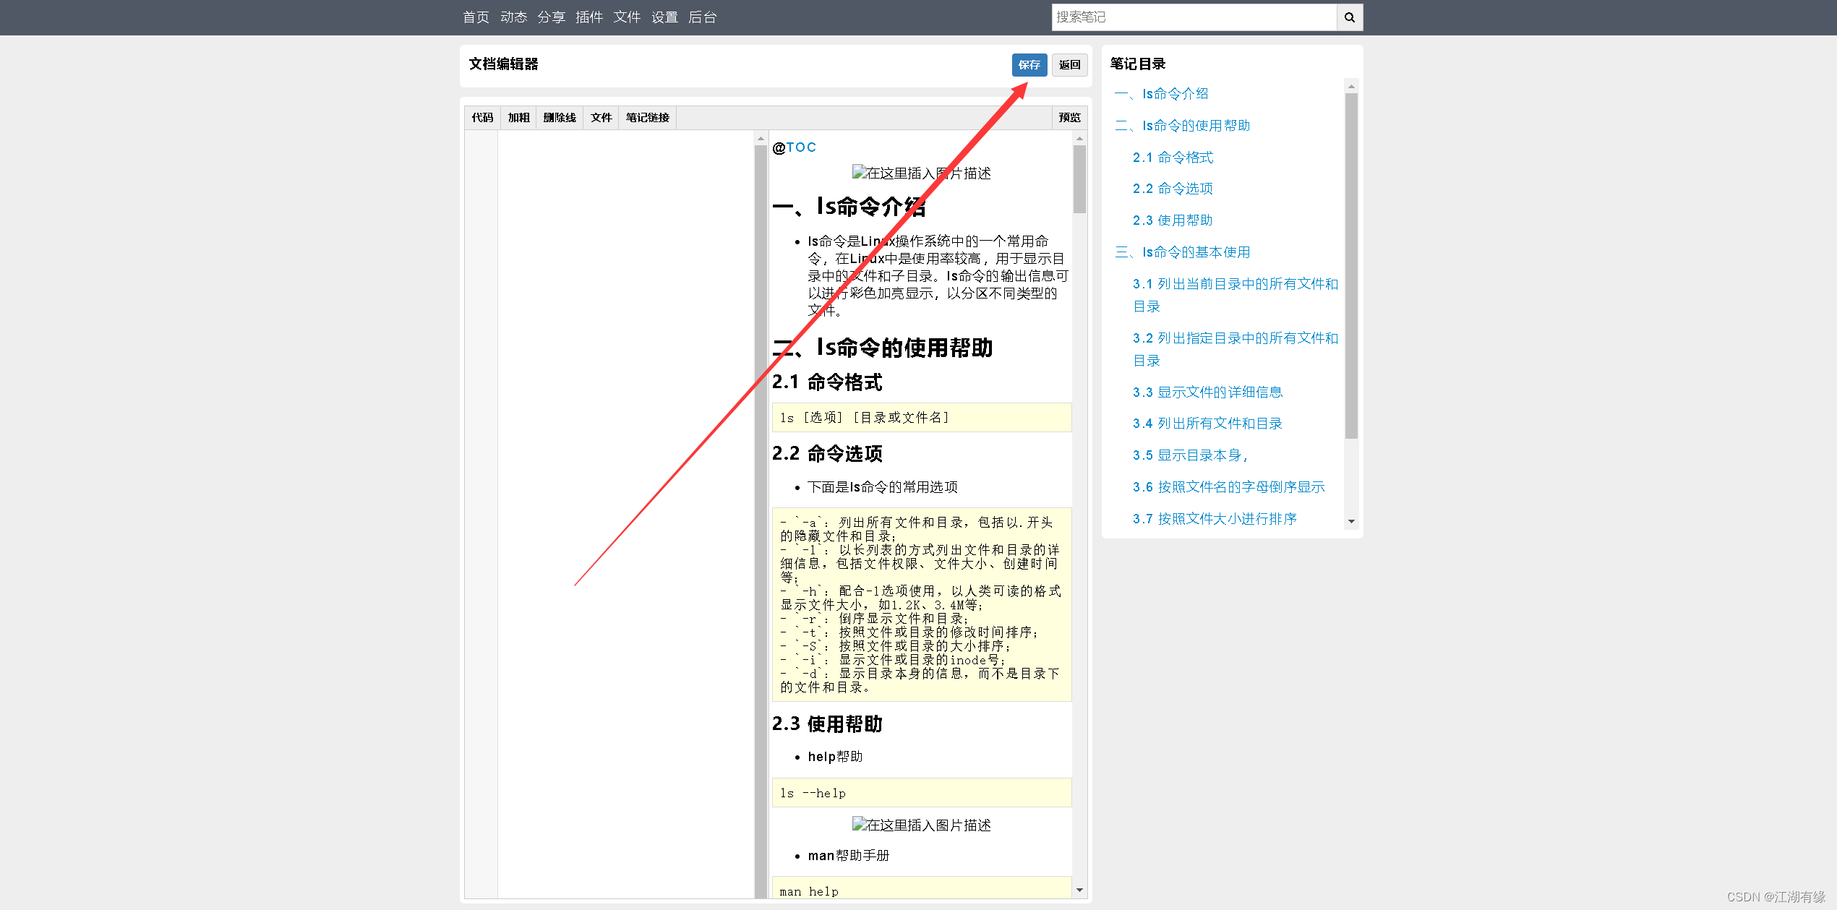Viewport: 1837px width, 910px height.
Task: Toggle bold formatting with 加粗
Action: 518,117
